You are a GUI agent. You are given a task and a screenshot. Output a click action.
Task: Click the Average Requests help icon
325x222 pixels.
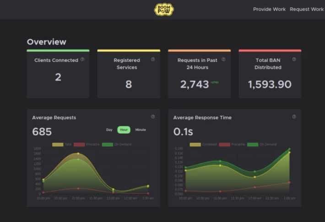(x=153, y=117)
